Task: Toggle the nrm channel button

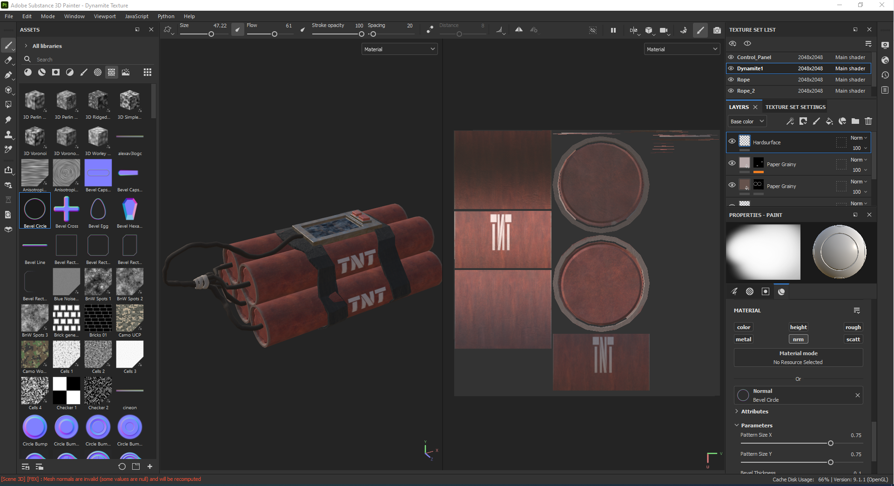Action: (x=798, y=339)
